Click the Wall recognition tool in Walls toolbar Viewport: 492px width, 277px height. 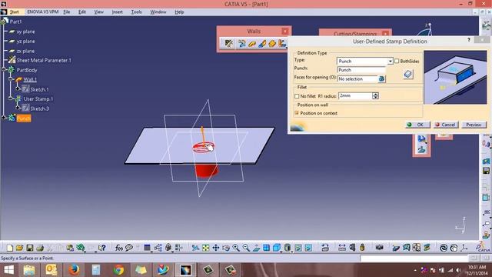tap(241, 43)
